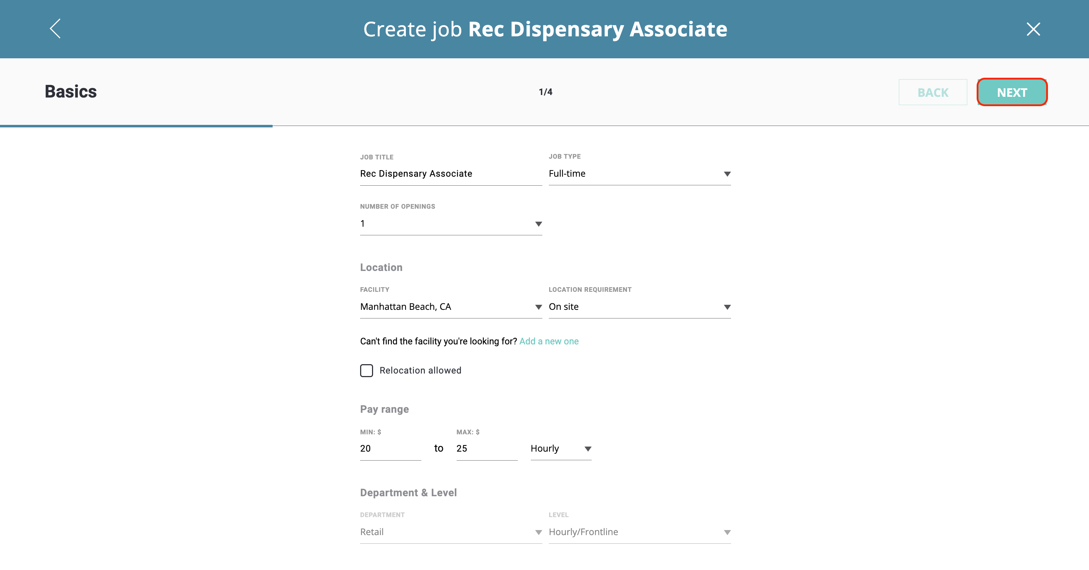Open the Hourly pay period dropdown
1089x570 pixels.
click(561, 448)
